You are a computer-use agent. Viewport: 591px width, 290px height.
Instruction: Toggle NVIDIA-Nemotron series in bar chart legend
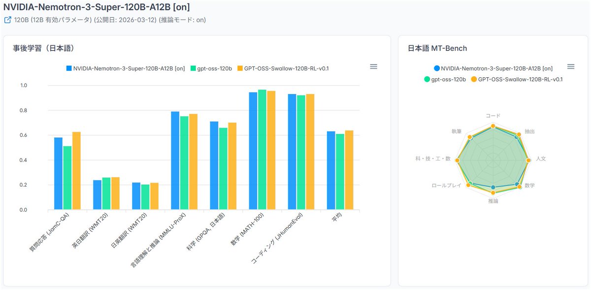[x=125, y=68]
